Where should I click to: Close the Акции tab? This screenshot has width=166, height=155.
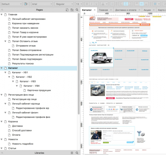[154, 10]
